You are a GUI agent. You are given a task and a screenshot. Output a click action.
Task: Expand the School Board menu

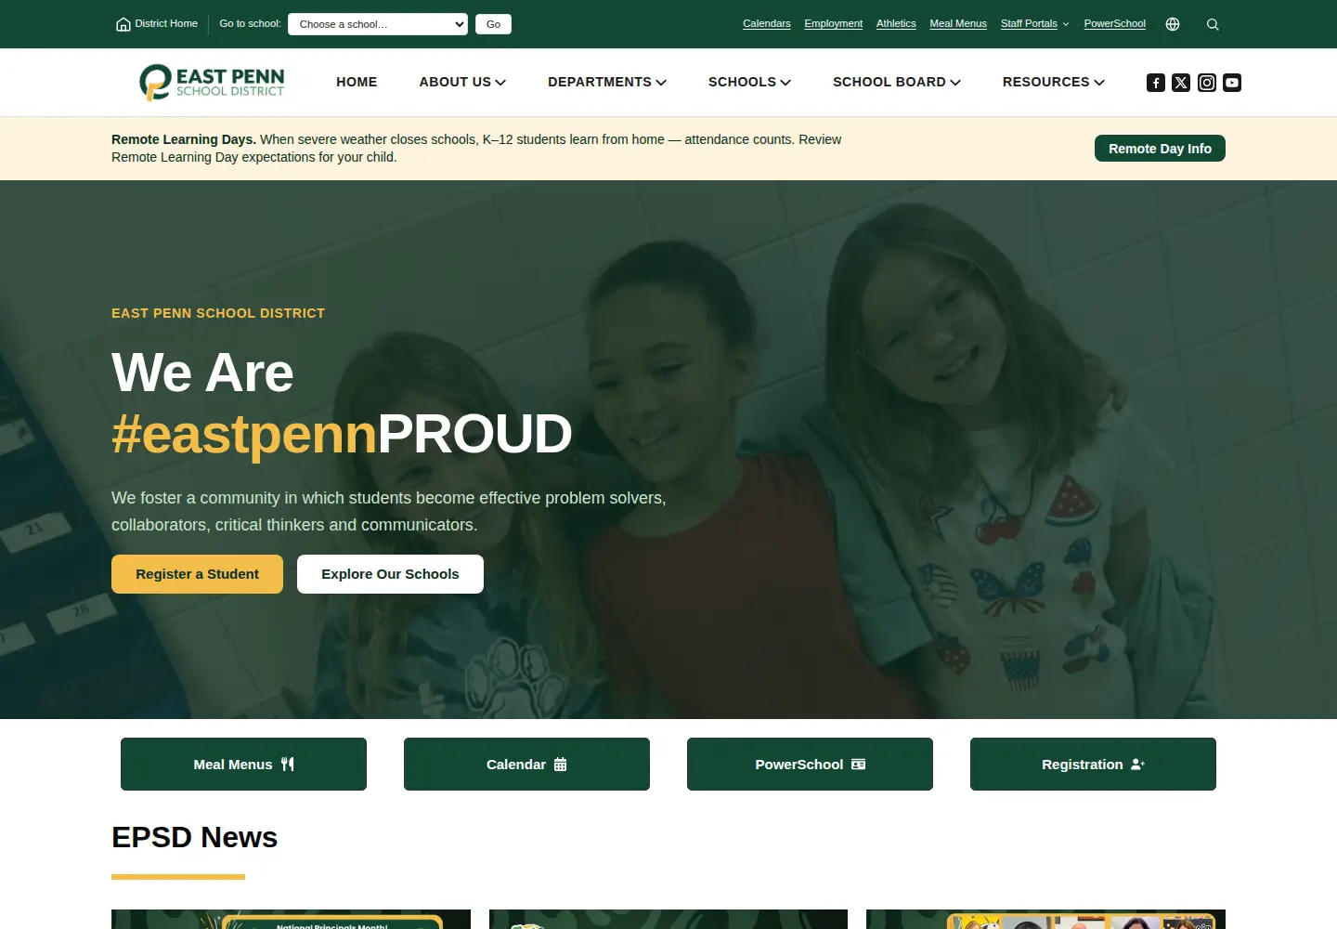897,82
